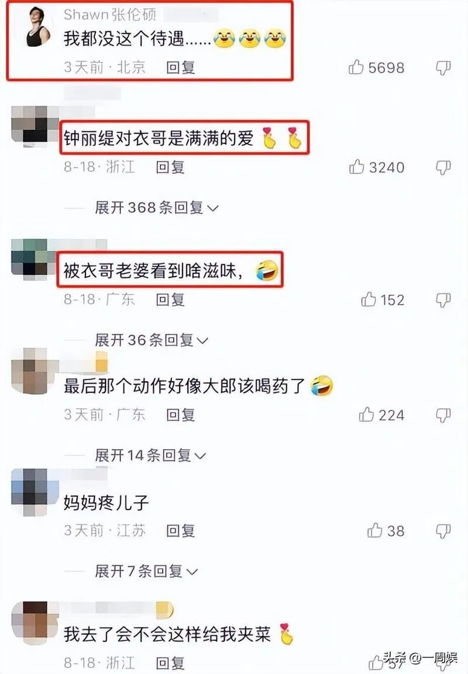Reply to the 8-18 浙江 钟丽缇 comment
468x674 pixels.
pos(170,167)
